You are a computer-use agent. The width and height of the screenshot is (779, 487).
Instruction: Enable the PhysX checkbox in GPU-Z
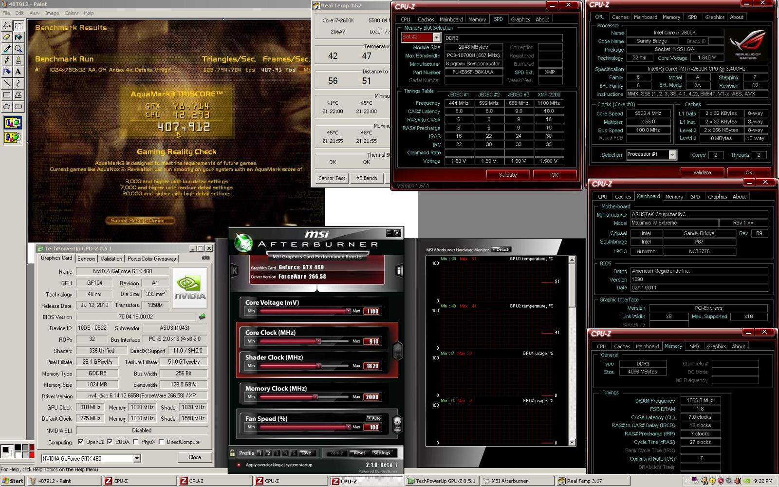coord(136,442)
